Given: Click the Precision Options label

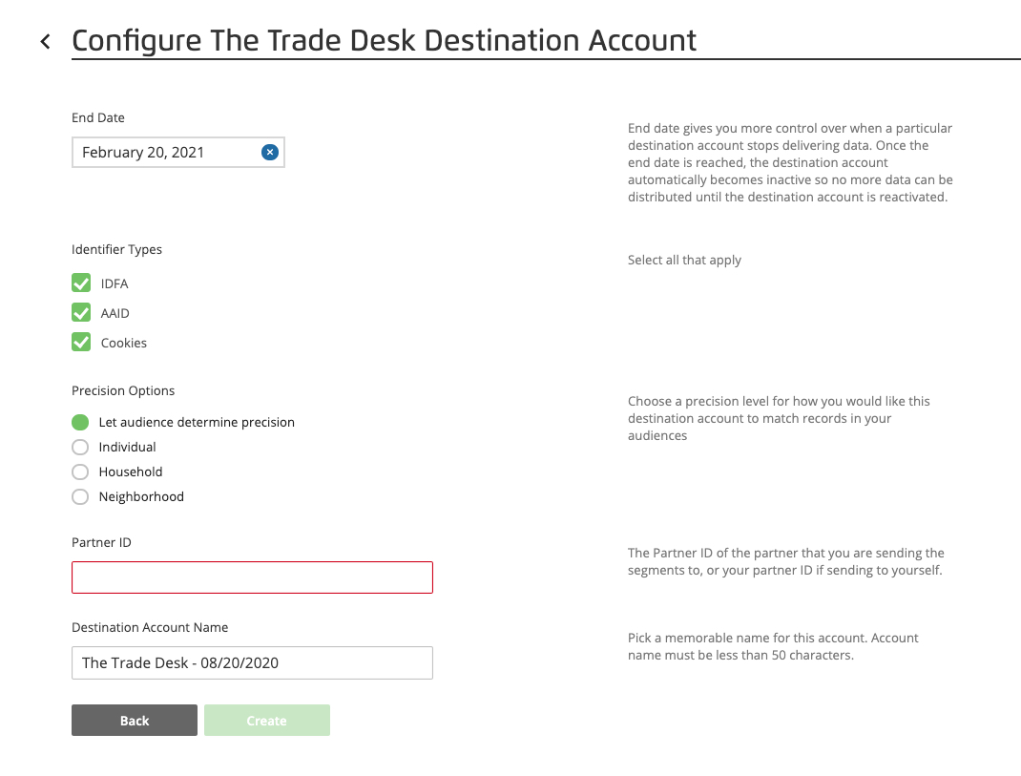Looking at the screenshot, I should coord(123,390).
